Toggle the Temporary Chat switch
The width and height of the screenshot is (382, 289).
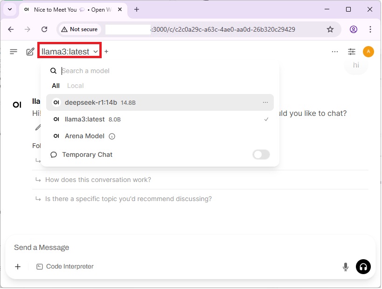261,155
